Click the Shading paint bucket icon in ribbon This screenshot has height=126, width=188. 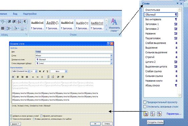pos(15,28)
